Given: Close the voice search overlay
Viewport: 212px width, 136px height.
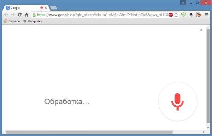Looking at the screenshot, I should [201, 30].
